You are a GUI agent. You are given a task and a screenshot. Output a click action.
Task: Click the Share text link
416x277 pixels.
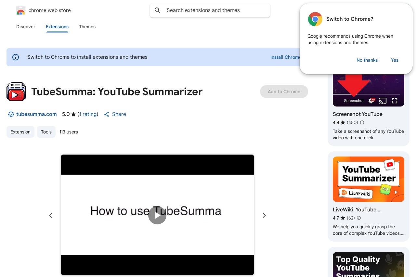point(119,114)
